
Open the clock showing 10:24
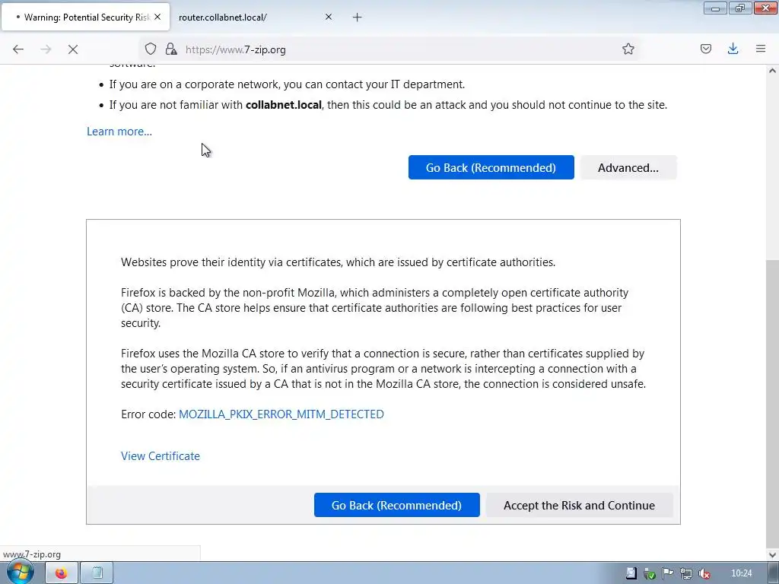click(x=741, y=573)
